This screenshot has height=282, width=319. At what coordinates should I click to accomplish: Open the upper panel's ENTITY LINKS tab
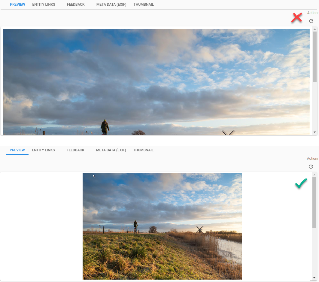tap(44, 5)
